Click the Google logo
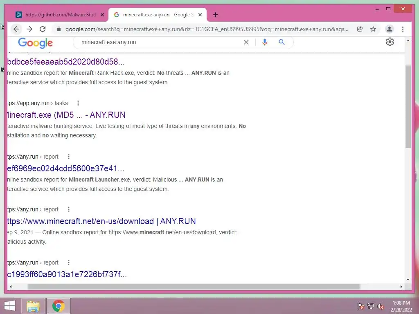 [35, 43]
